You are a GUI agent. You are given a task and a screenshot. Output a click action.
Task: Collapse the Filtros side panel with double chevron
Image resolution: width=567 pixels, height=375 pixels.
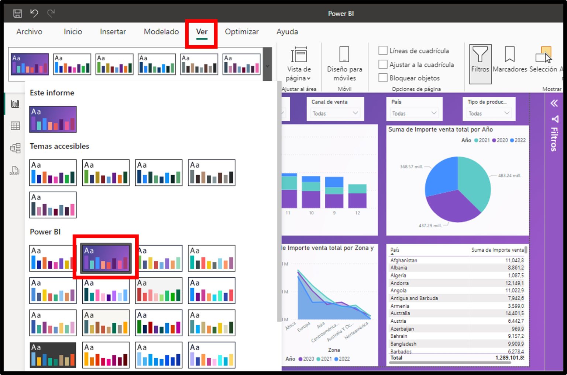point(554,104)
